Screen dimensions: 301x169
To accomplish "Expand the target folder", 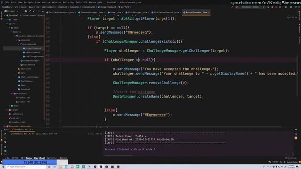I will click(x=8, y=110).
